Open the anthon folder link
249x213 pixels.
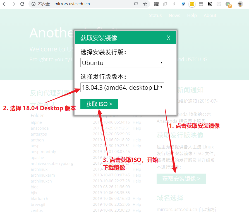click(37, 140)
